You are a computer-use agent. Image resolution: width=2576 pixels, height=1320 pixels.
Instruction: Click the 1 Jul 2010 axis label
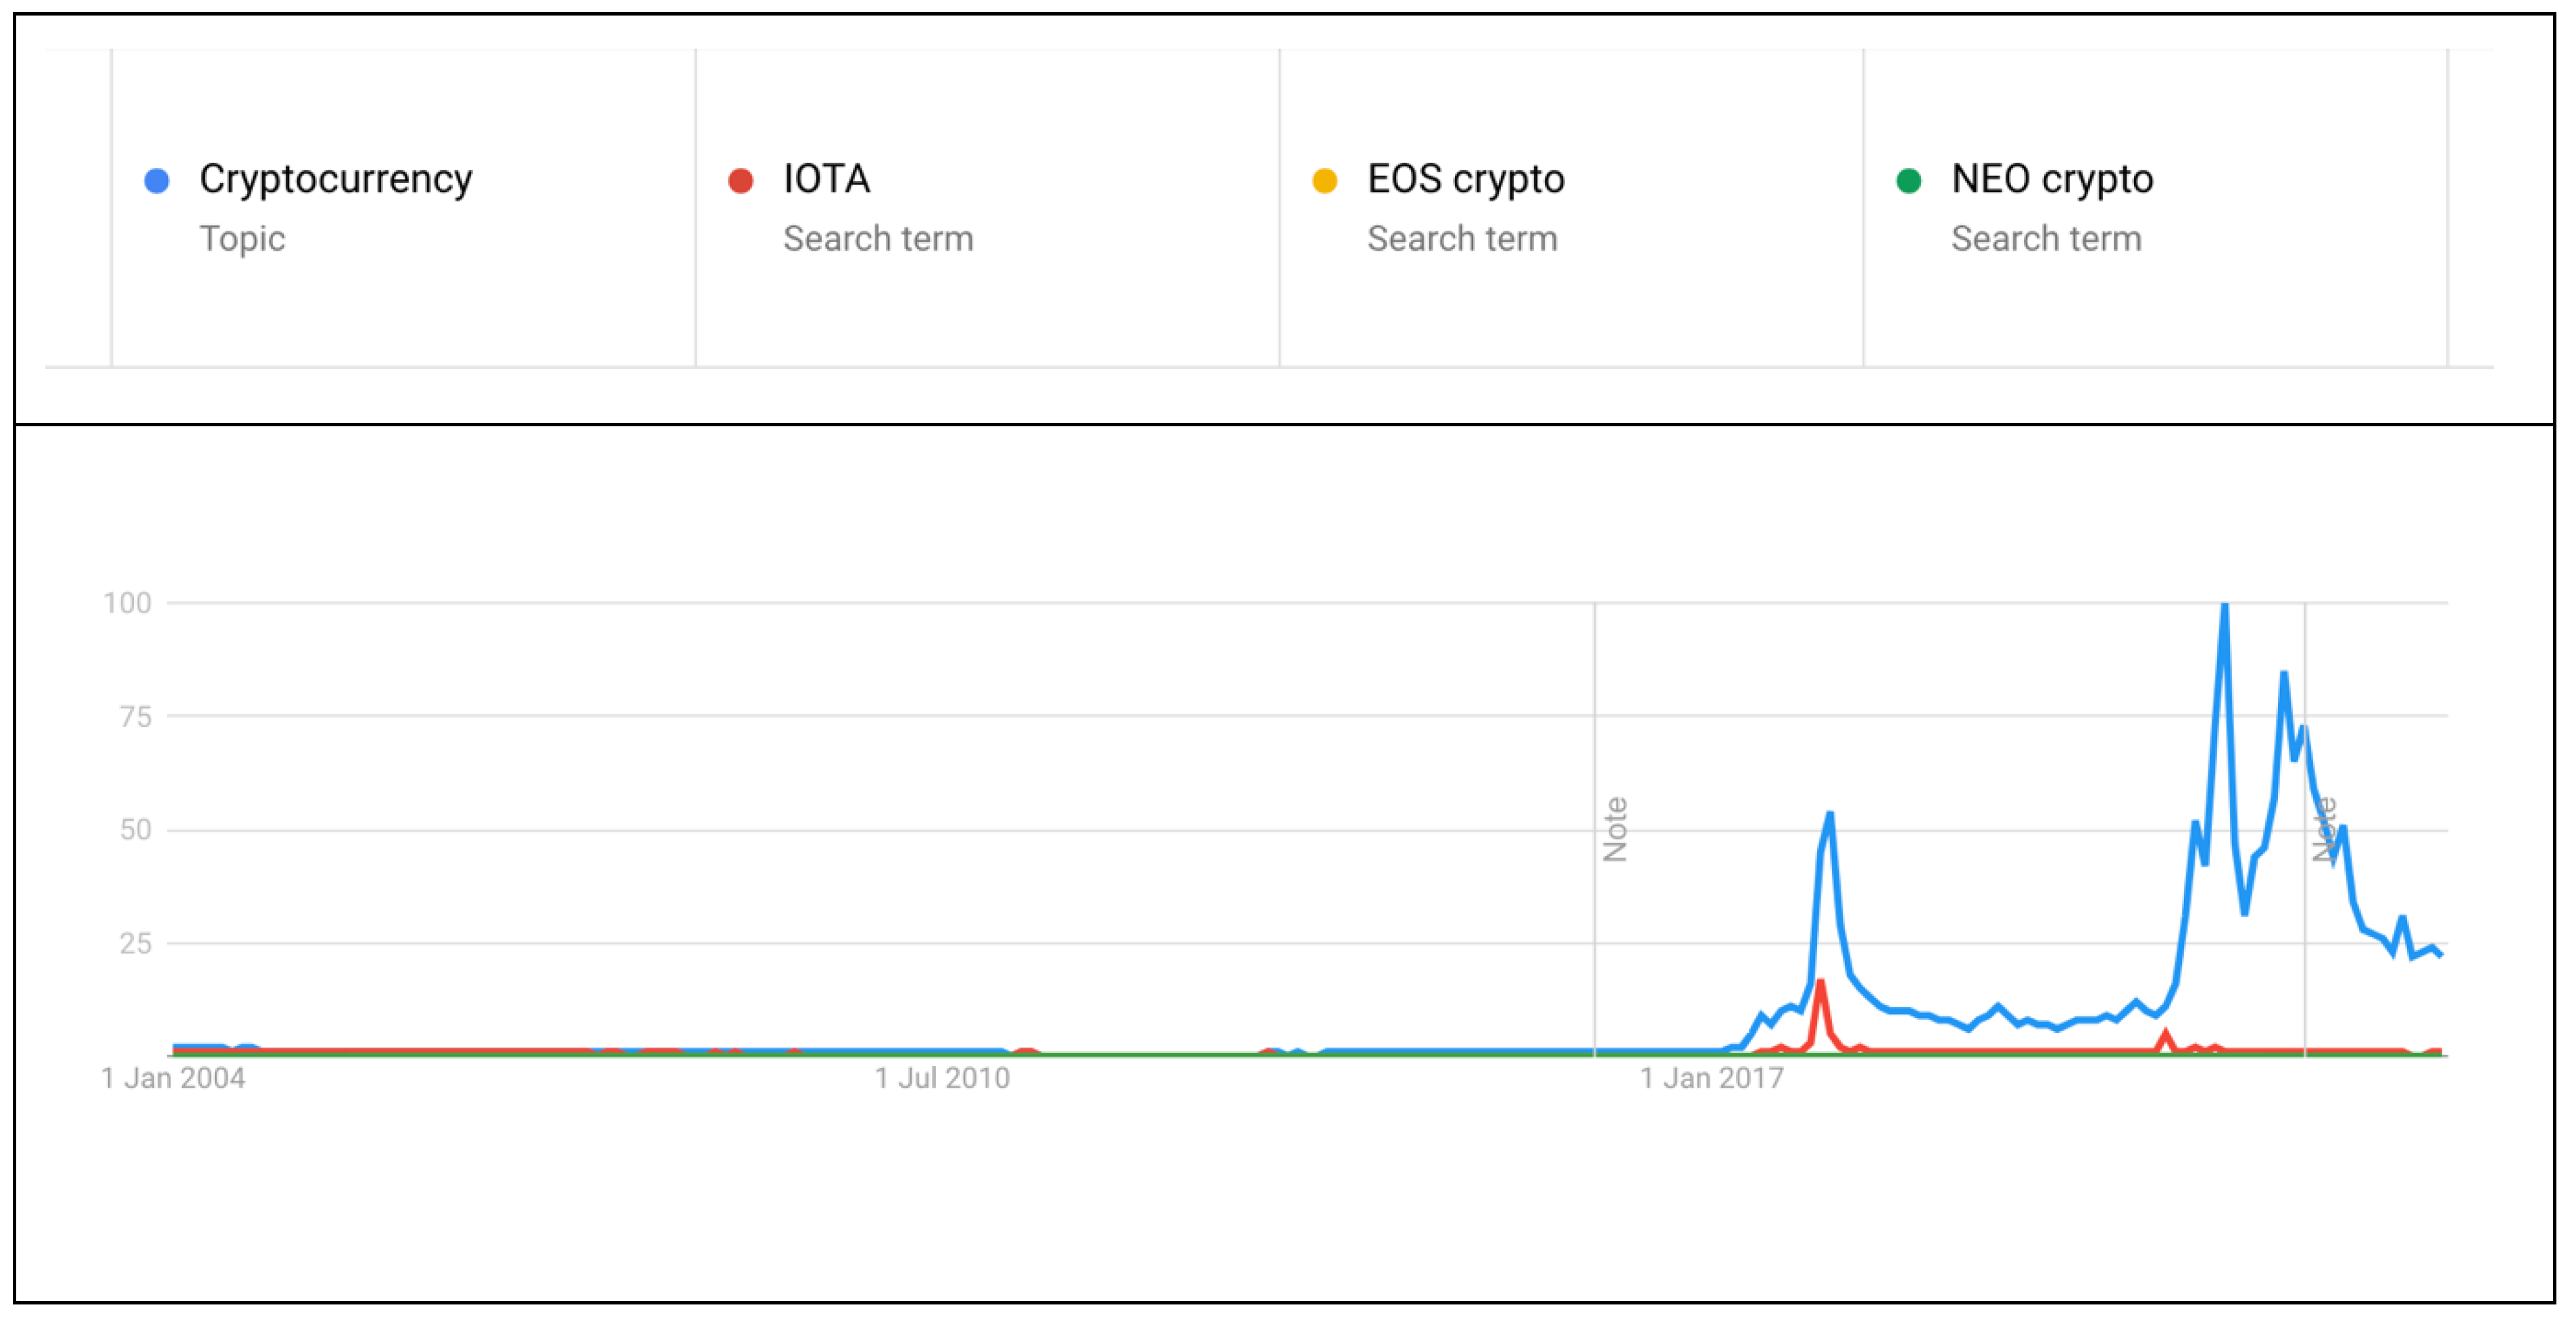942,1078
